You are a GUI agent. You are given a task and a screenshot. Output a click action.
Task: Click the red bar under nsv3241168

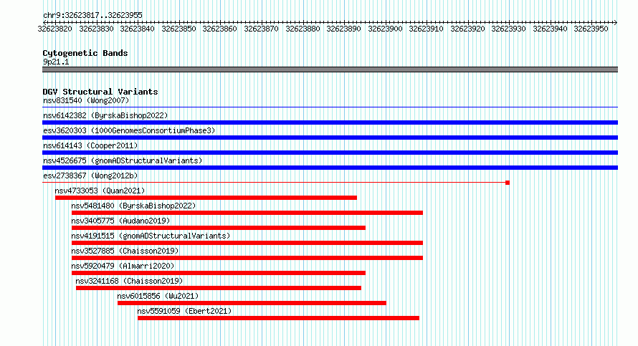tap(219, 288)
